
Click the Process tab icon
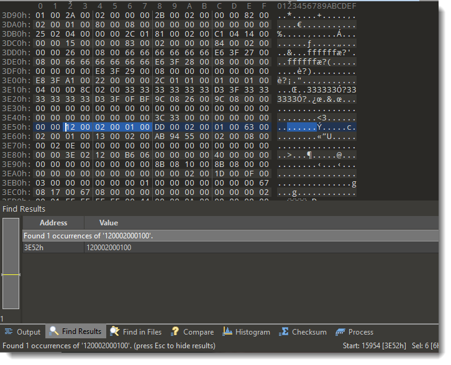point(340,332)
